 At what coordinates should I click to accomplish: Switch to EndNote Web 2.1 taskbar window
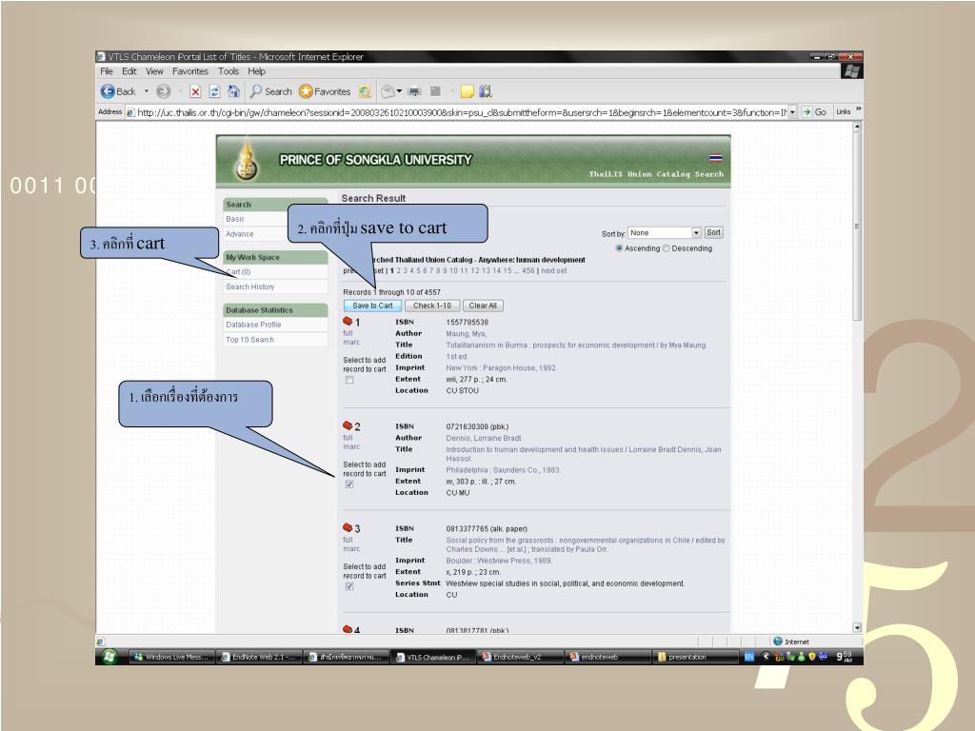[x=260, y=657]
